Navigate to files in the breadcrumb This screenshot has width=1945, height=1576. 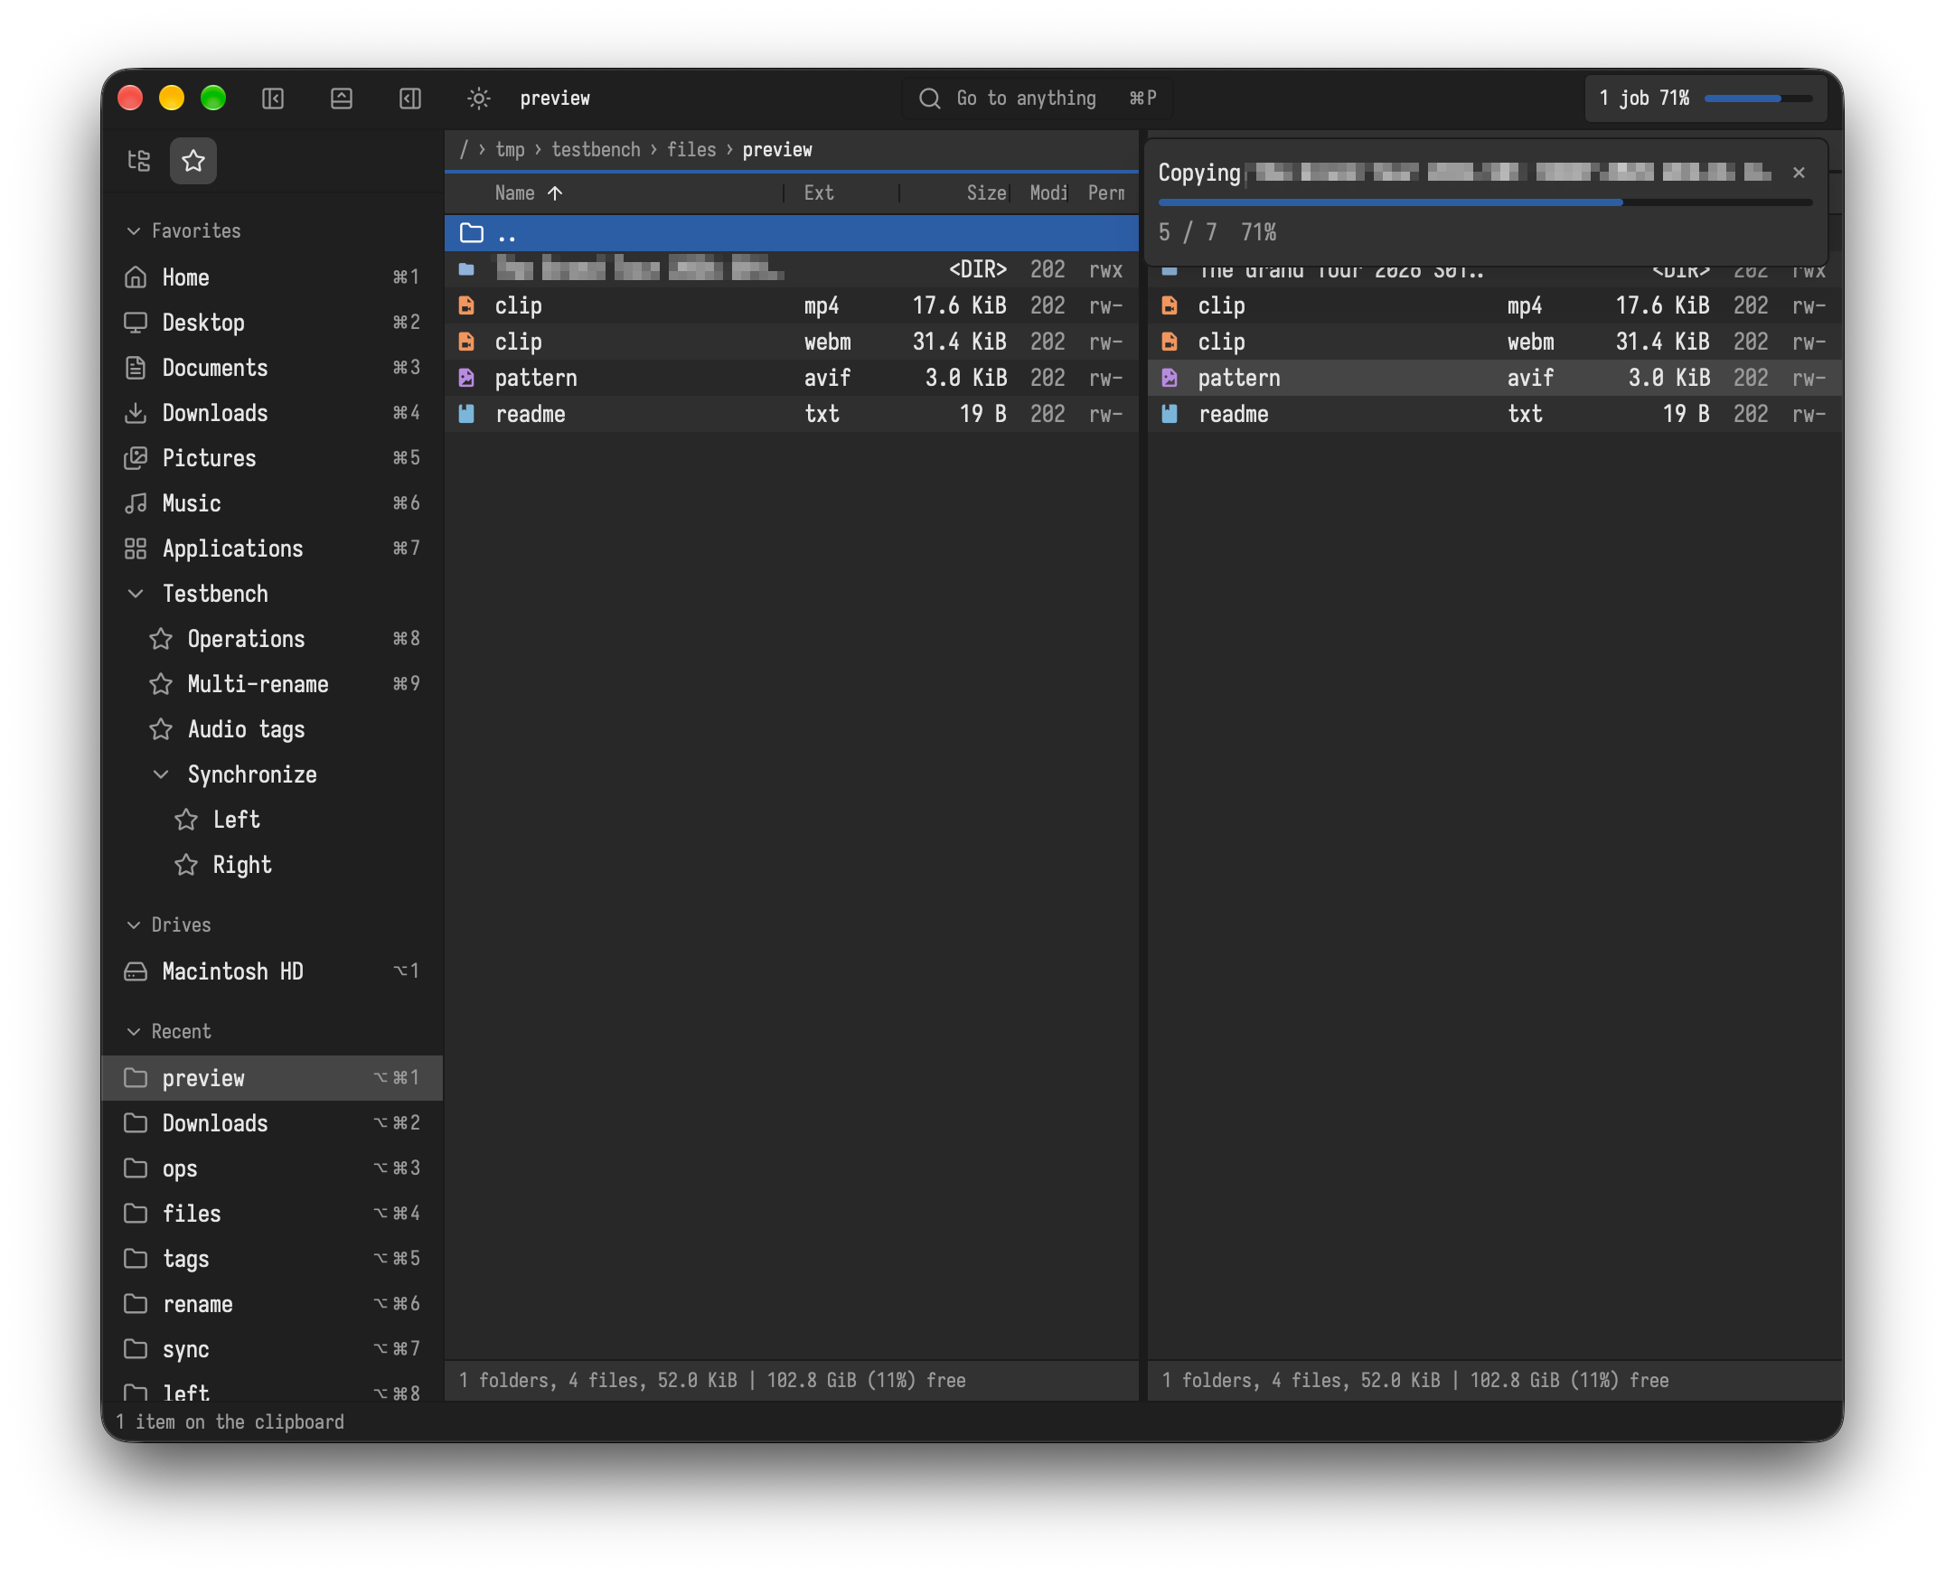691,150
